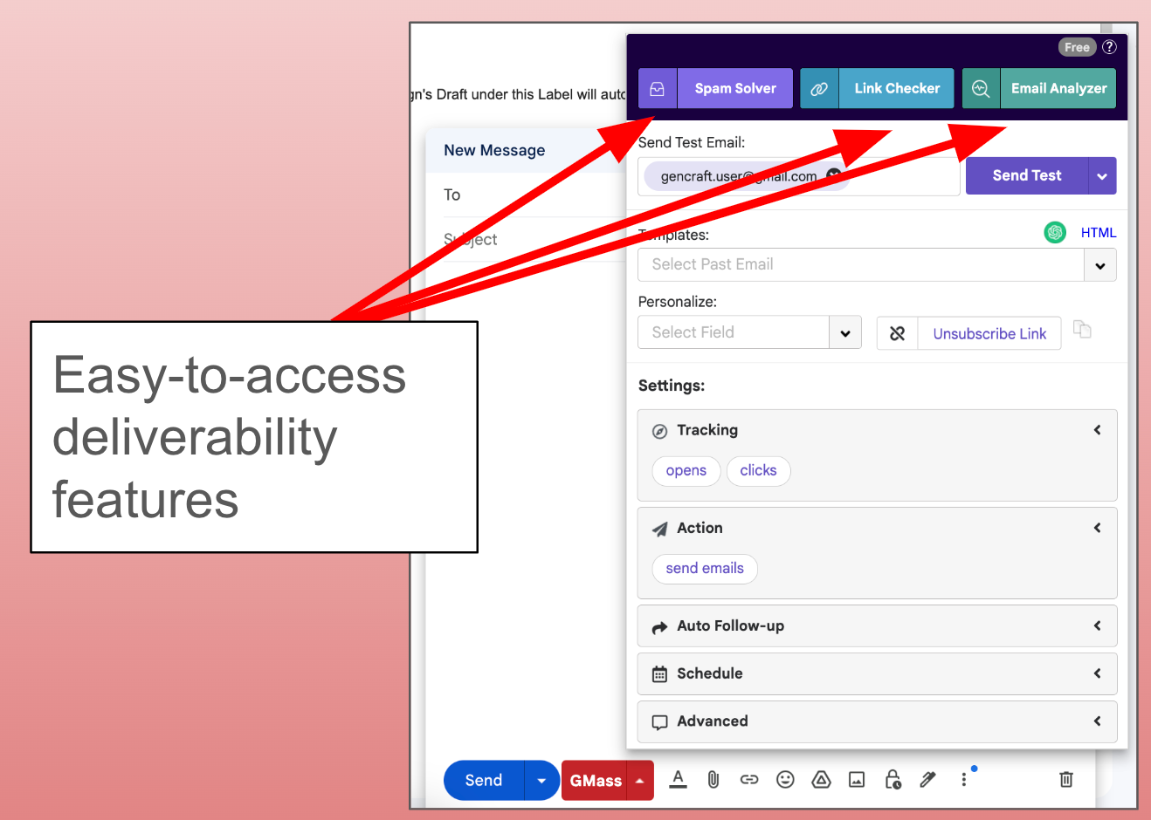Screen dimensions: 1151x820
Task: Expand the Advanced section
Action: tap(877, 721)
